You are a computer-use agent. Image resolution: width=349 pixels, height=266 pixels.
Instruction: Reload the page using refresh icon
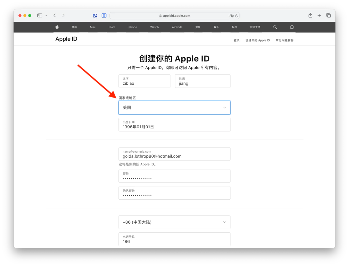(x=237, y=16)
